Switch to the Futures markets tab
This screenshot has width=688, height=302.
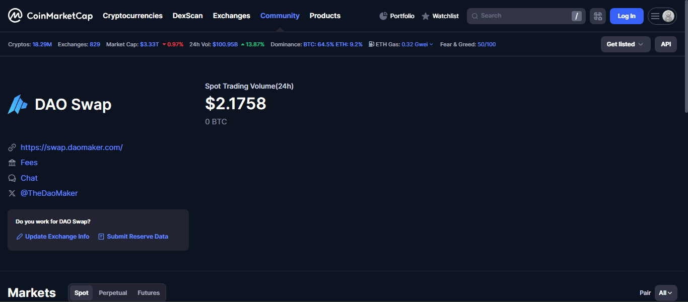click(x=149, y=293)
